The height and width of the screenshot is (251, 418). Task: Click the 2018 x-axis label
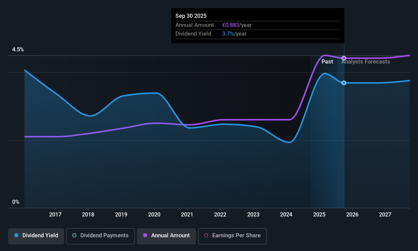[88, 215]
